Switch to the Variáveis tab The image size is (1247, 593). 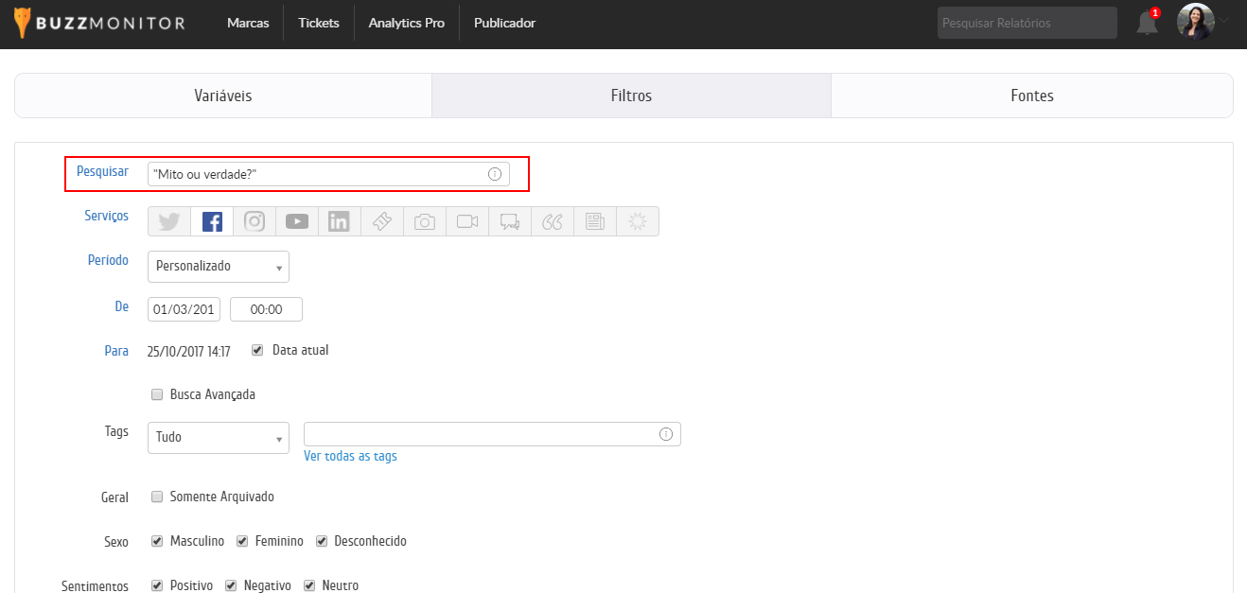pos(223,96)
